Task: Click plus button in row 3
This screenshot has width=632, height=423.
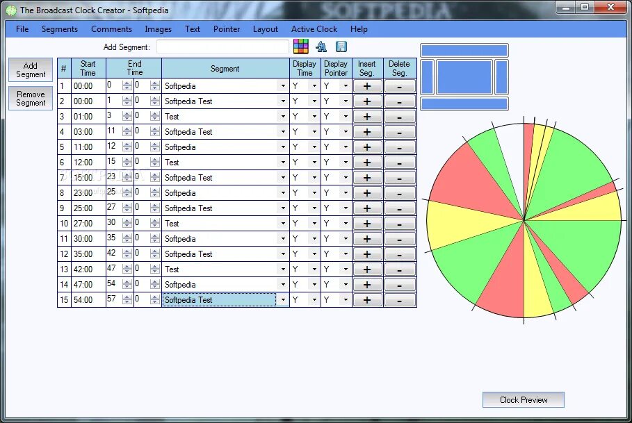Action: point(368,117)
